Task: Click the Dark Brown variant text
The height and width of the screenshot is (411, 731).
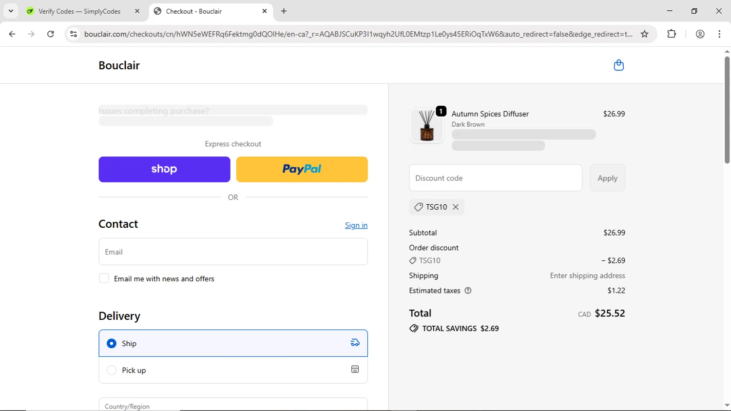Action: click(468, 124)
